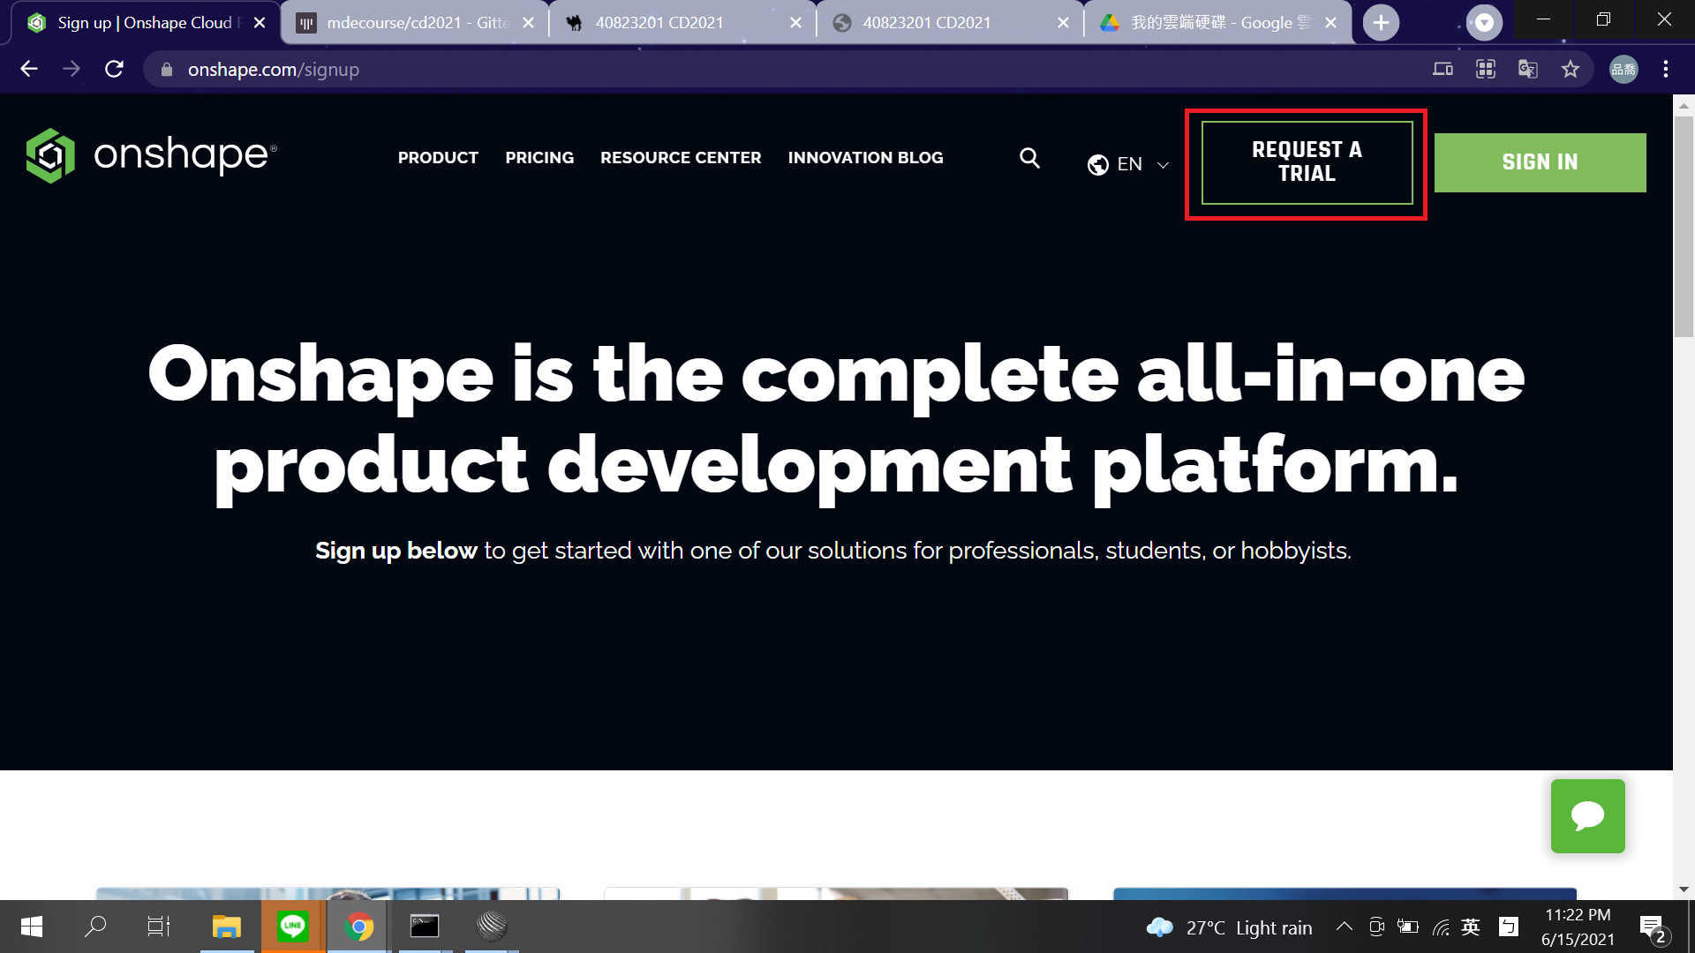This screenshot has height=953, width=1695.
Task: Open the PRODUCT menu
Action: (438, 158)
